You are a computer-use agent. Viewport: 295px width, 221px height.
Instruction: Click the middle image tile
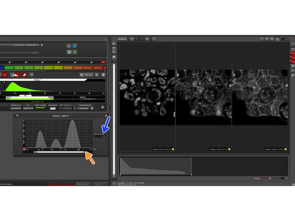203,98
